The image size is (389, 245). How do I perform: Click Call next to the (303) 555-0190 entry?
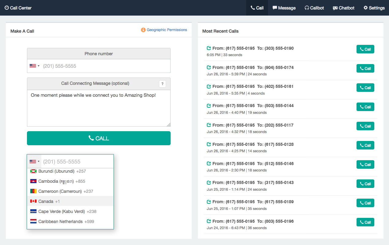(365, 49)
